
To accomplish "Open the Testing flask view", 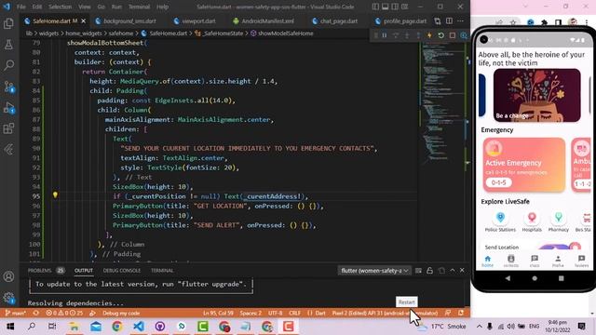I will pyautogui.click(x=8, y=45).
